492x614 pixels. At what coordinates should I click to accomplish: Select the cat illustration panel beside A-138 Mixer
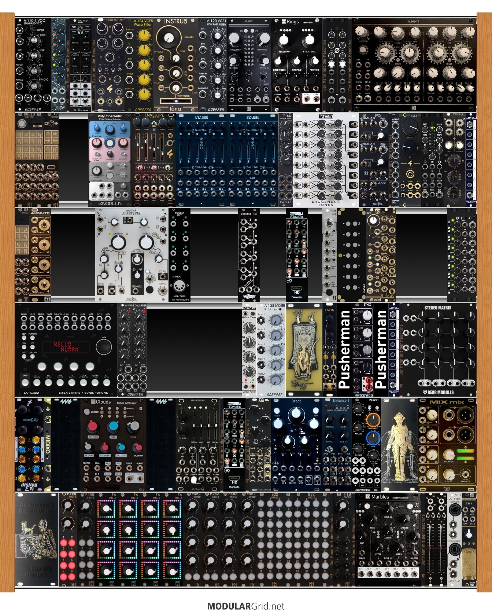304,350
